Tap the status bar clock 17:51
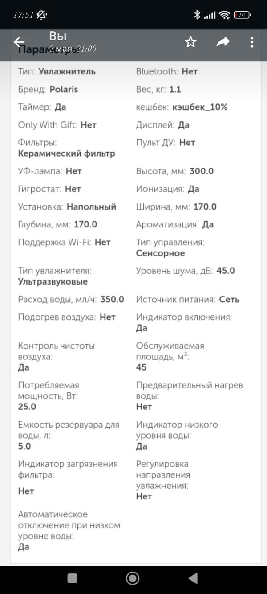Image resolution: width=267 pixels, height=594 pixels. (x=24, y=15)
